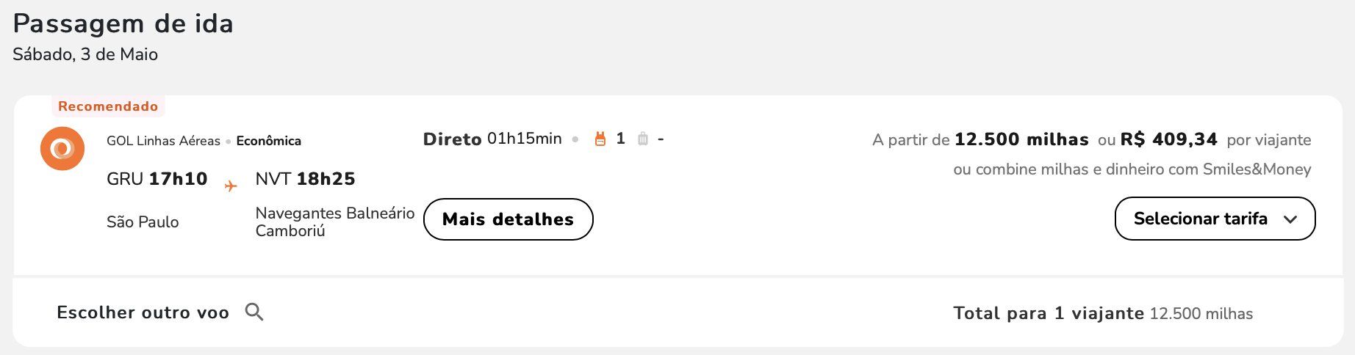Click the NVT 18h25 arrival time
The height and width of the screenshot is (355, 1355).
coord(305,179)
